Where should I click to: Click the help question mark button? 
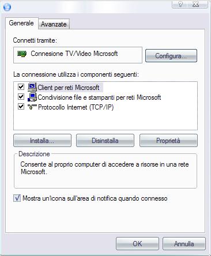[180, 4]
